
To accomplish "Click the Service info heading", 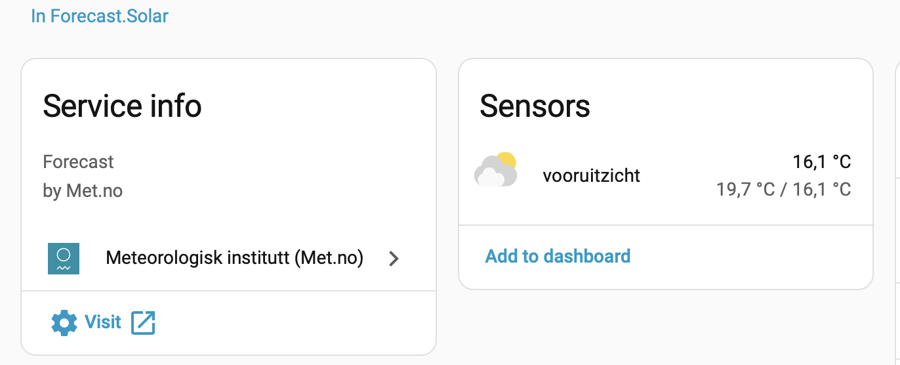I will coord(122,106).
